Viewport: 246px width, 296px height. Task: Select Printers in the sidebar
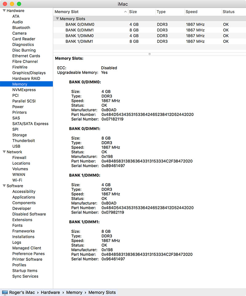[19, 113]
